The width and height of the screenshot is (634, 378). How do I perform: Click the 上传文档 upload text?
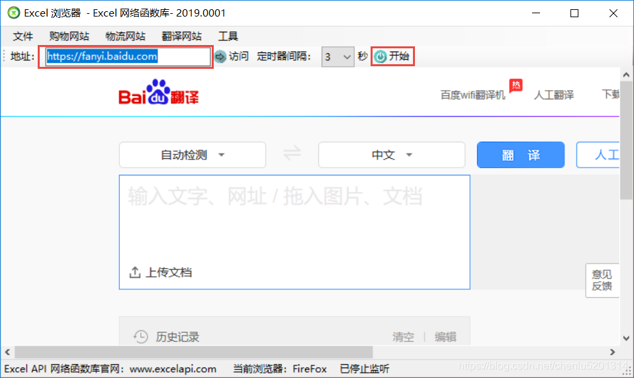tap(169, 273)
